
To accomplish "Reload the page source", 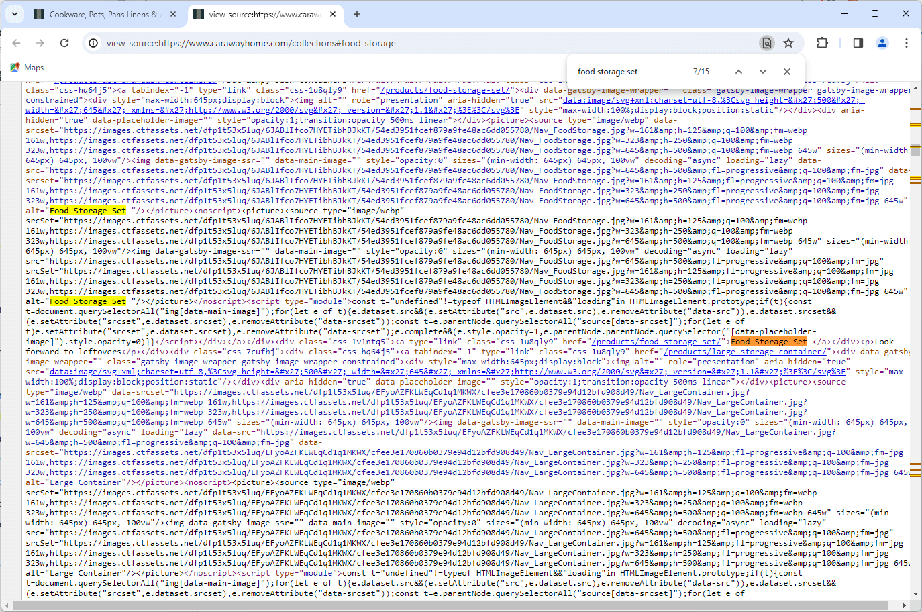I will pos(64,42).
